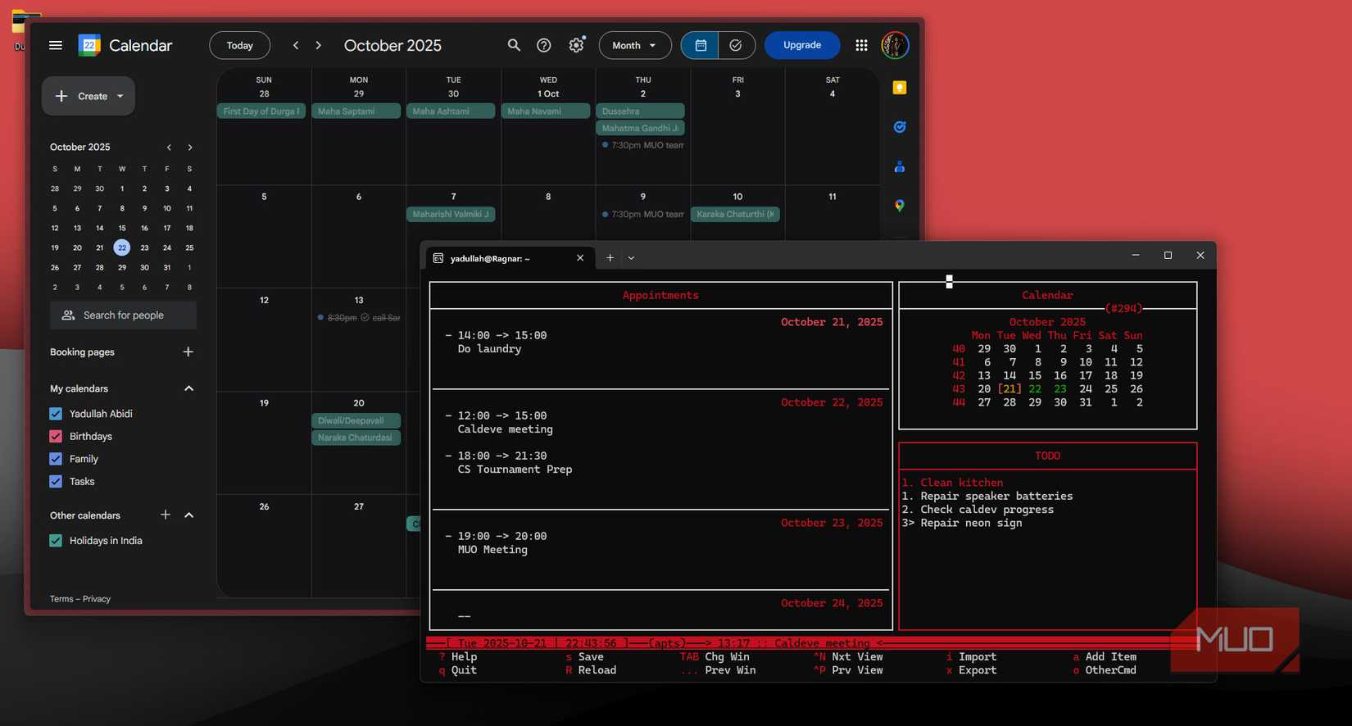Open a new terminal tab
Viewport: 1352px width, 726px height.
[x=610, y=258]
